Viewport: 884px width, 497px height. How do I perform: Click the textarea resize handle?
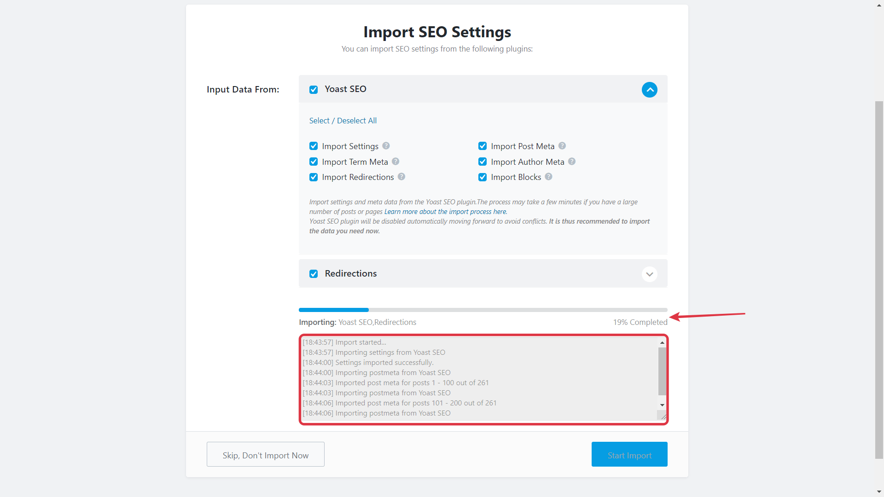tap(663, 416)
